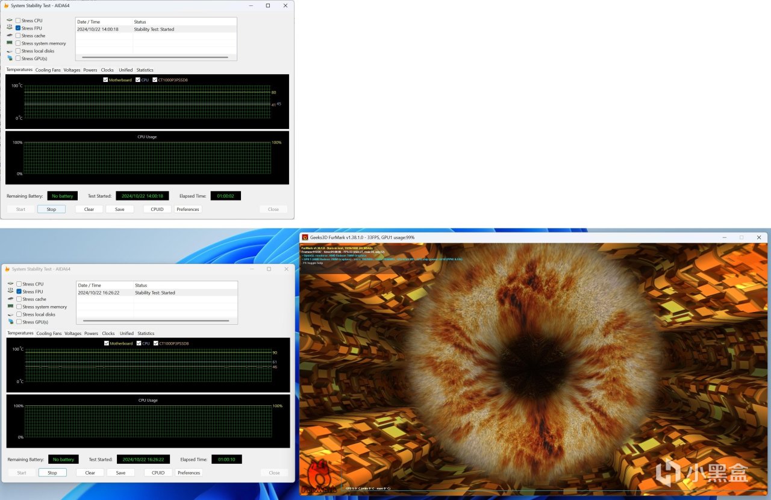Click the log's horizontal scrollbar in the 14:00:18 window

[x=155, y=57]
